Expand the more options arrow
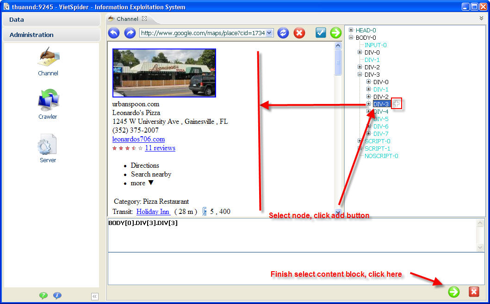 151,182
